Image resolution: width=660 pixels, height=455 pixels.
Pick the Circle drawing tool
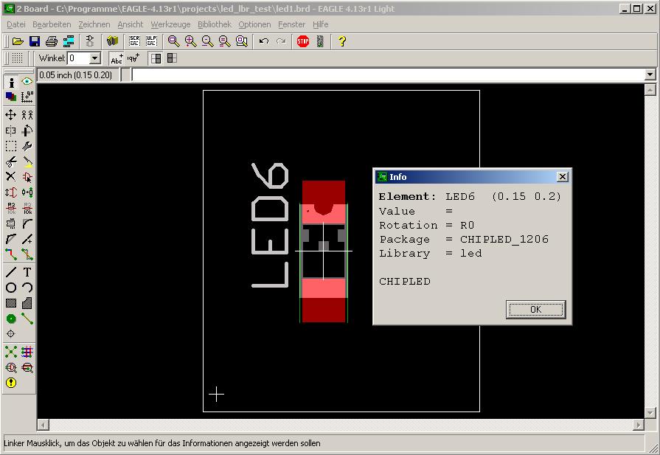pyautogui.click(x=11, y=288)
